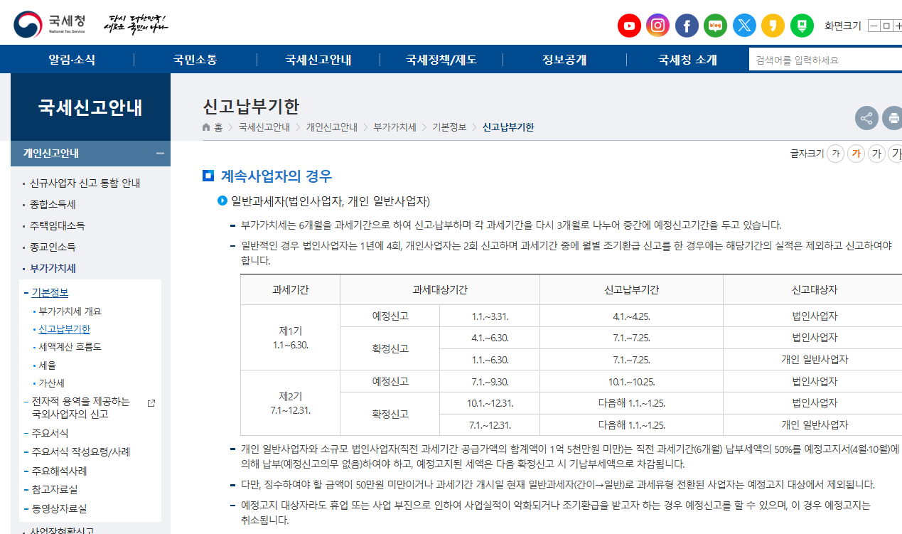Click the 7.1.~9.30. period cell
This screenshot has height=534, width=902.
[x=490, y=382]
